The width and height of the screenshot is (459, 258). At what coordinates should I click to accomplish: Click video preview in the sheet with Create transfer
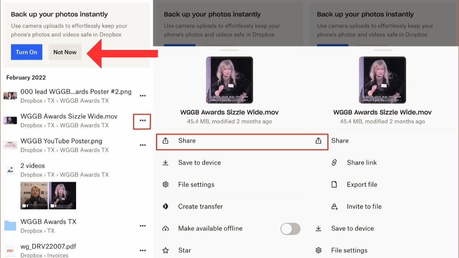point(229,80)
